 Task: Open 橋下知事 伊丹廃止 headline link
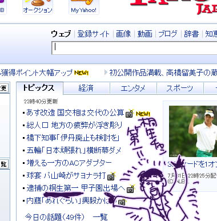(73, 138)
